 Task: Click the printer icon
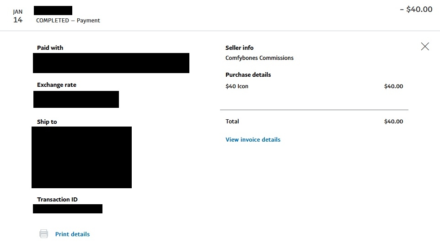click(x=43, y=234)
